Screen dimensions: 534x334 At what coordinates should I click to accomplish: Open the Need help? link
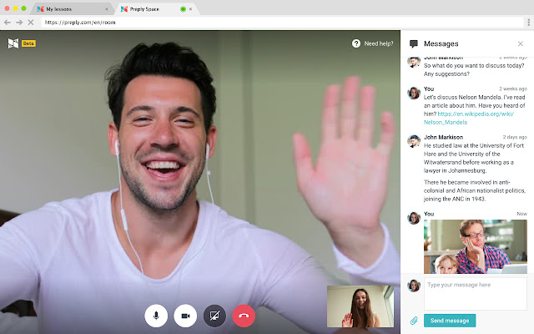tap(379, 43)
